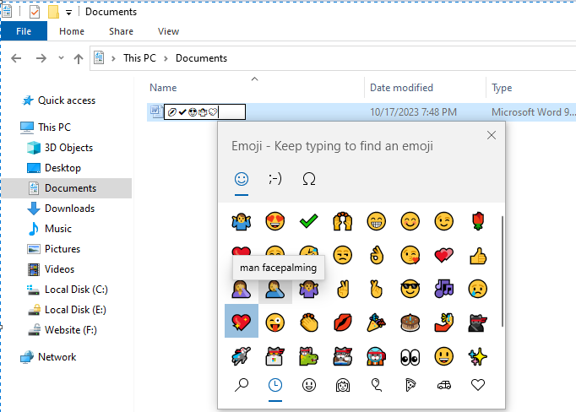
Task: Insert the red rose emoji
Action: tap(478, 221)
